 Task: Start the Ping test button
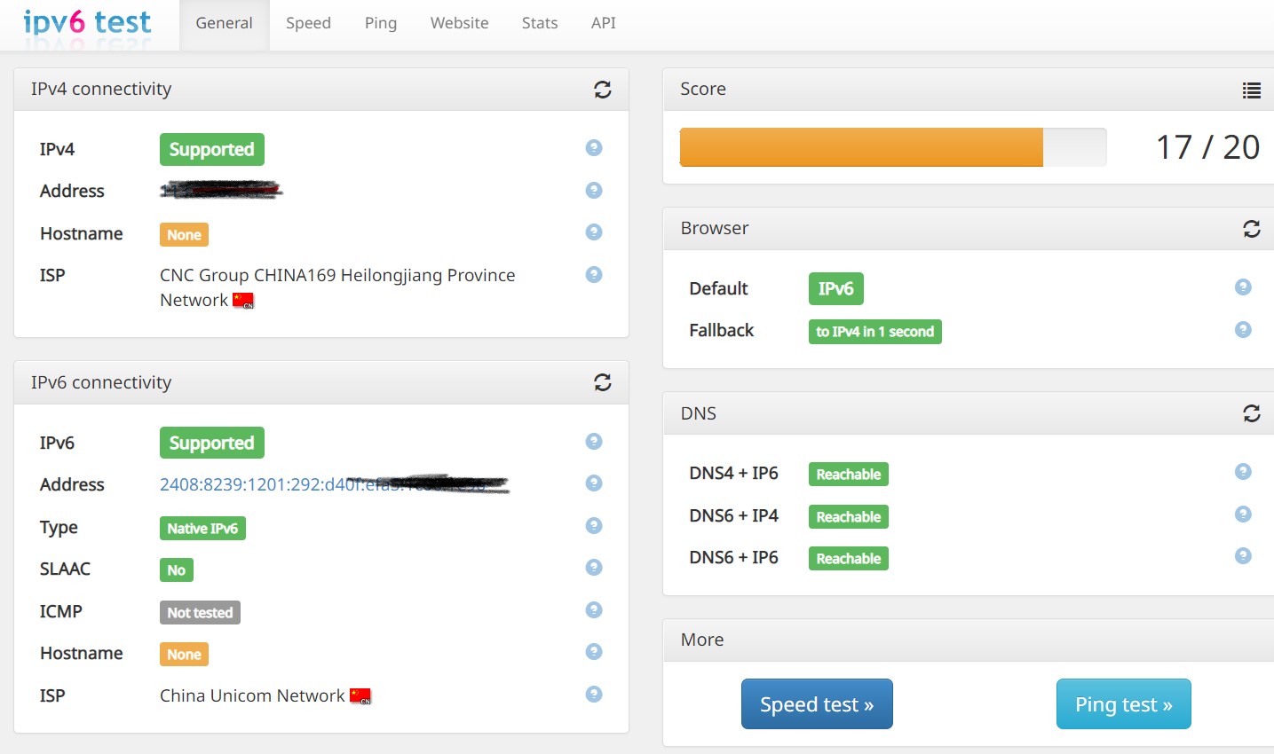[1123, 704]
